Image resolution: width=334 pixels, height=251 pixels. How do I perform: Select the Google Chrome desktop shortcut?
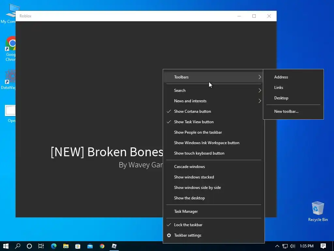tap(10, 49)
